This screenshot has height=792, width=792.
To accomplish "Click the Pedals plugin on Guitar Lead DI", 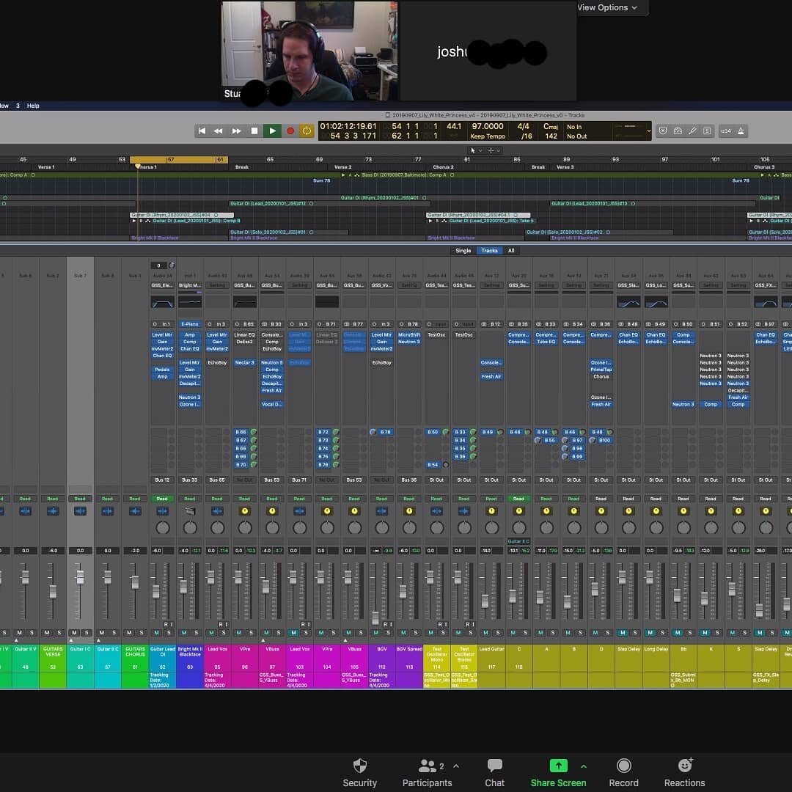I will (x=162, y=369).
